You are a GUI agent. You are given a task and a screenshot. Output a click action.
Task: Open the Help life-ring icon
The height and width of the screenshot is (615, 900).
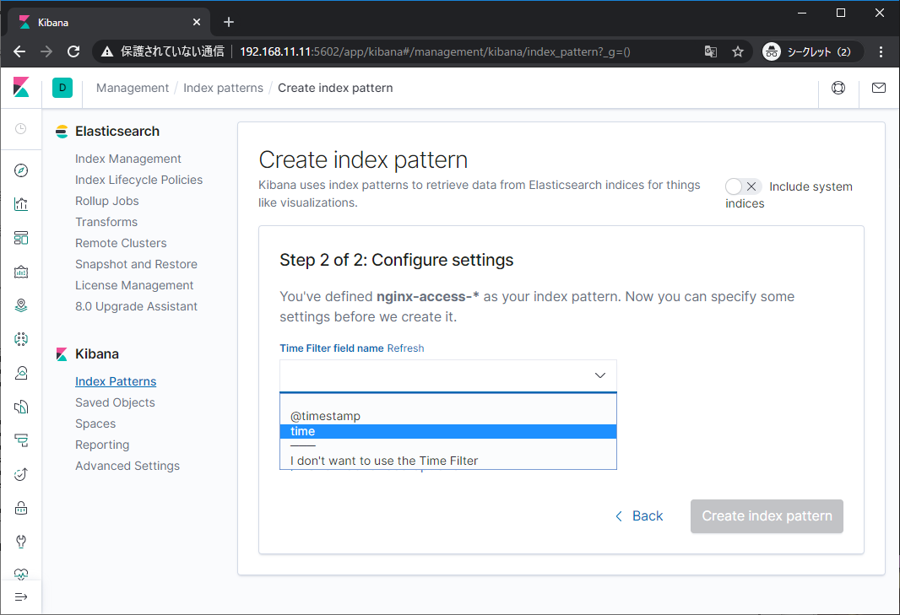coord(838,87)
